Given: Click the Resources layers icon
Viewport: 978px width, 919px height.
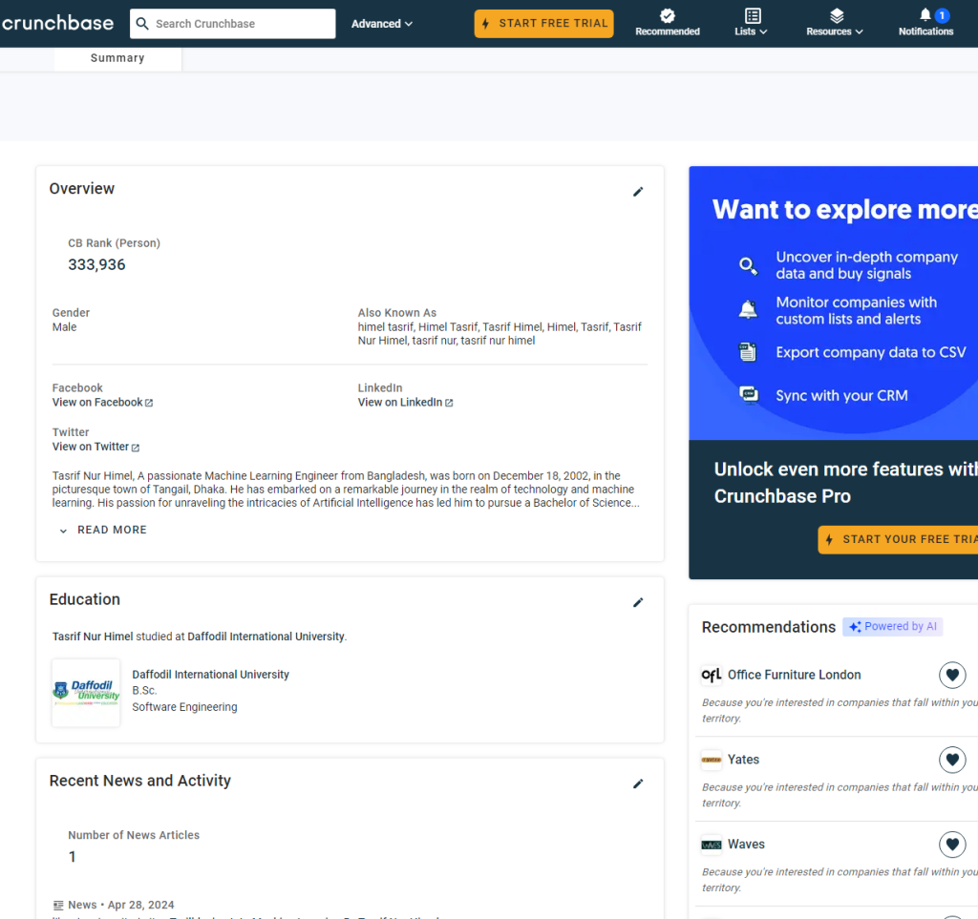Looking at the screenshot, I should pyautogui.click(x=837, y=15).
